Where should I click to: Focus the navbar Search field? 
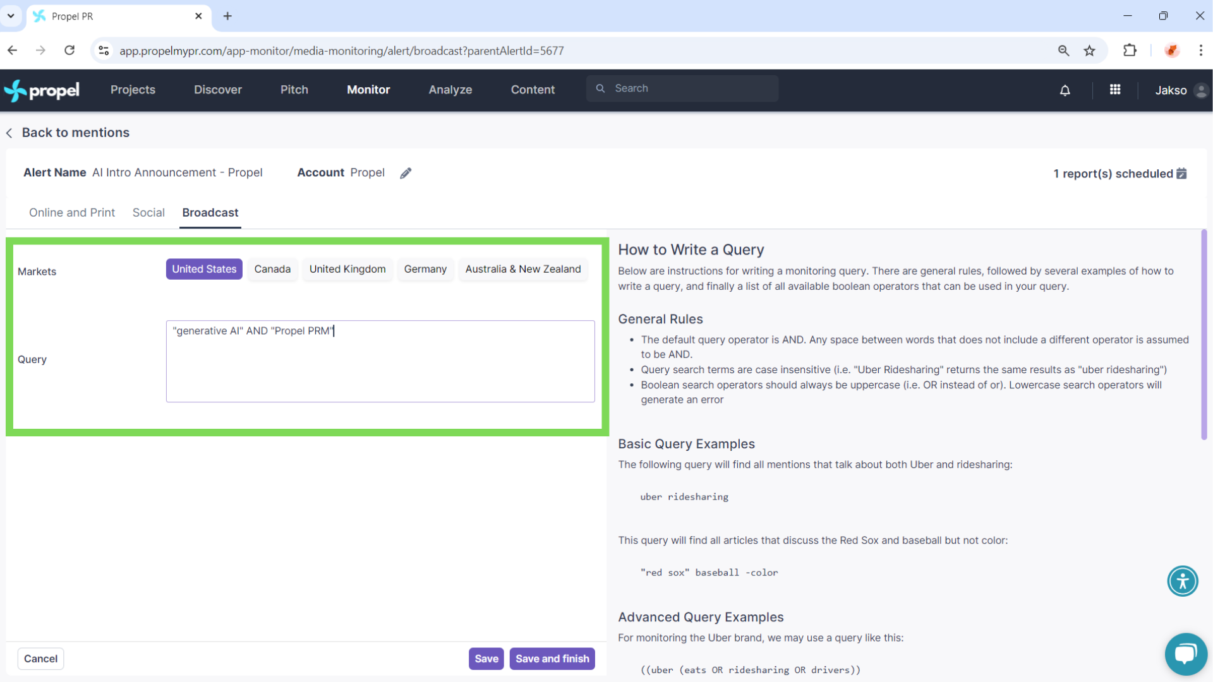(682, 88)
